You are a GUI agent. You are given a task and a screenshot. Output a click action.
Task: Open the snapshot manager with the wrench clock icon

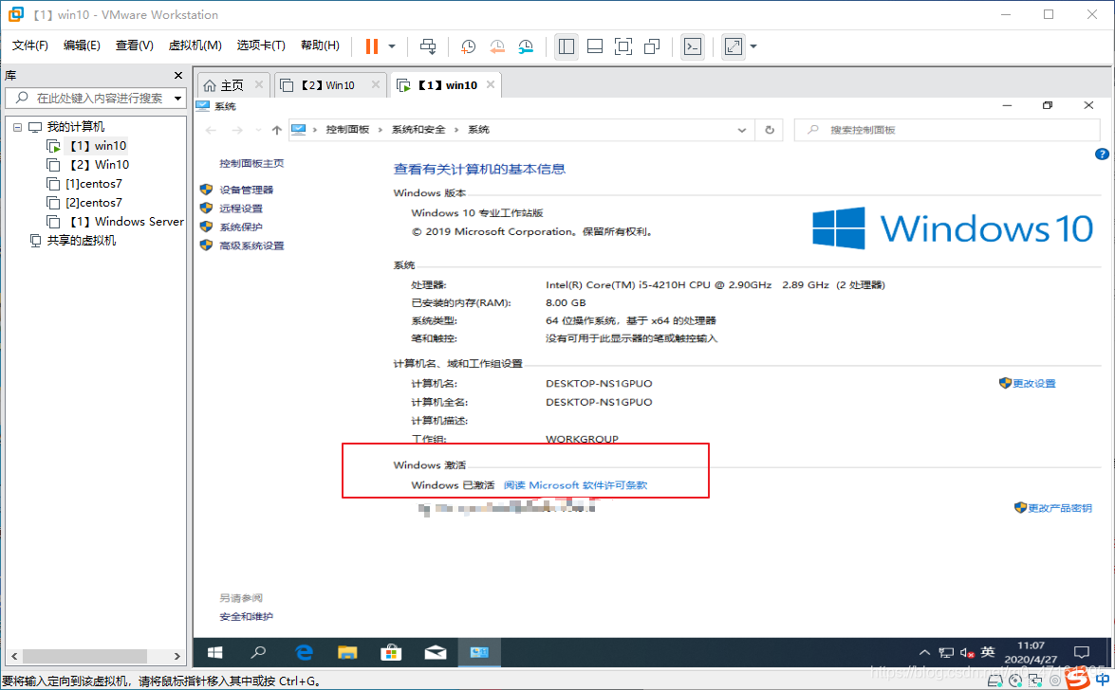tap(526, 46)
